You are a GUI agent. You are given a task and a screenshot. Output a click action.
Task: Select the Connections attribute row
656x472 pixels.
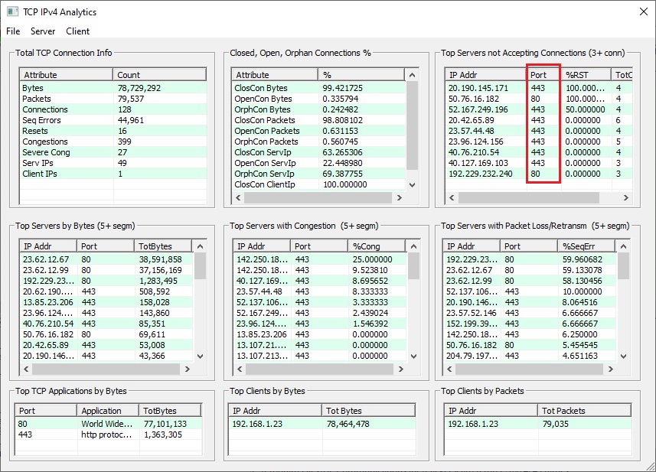[113, 109]
